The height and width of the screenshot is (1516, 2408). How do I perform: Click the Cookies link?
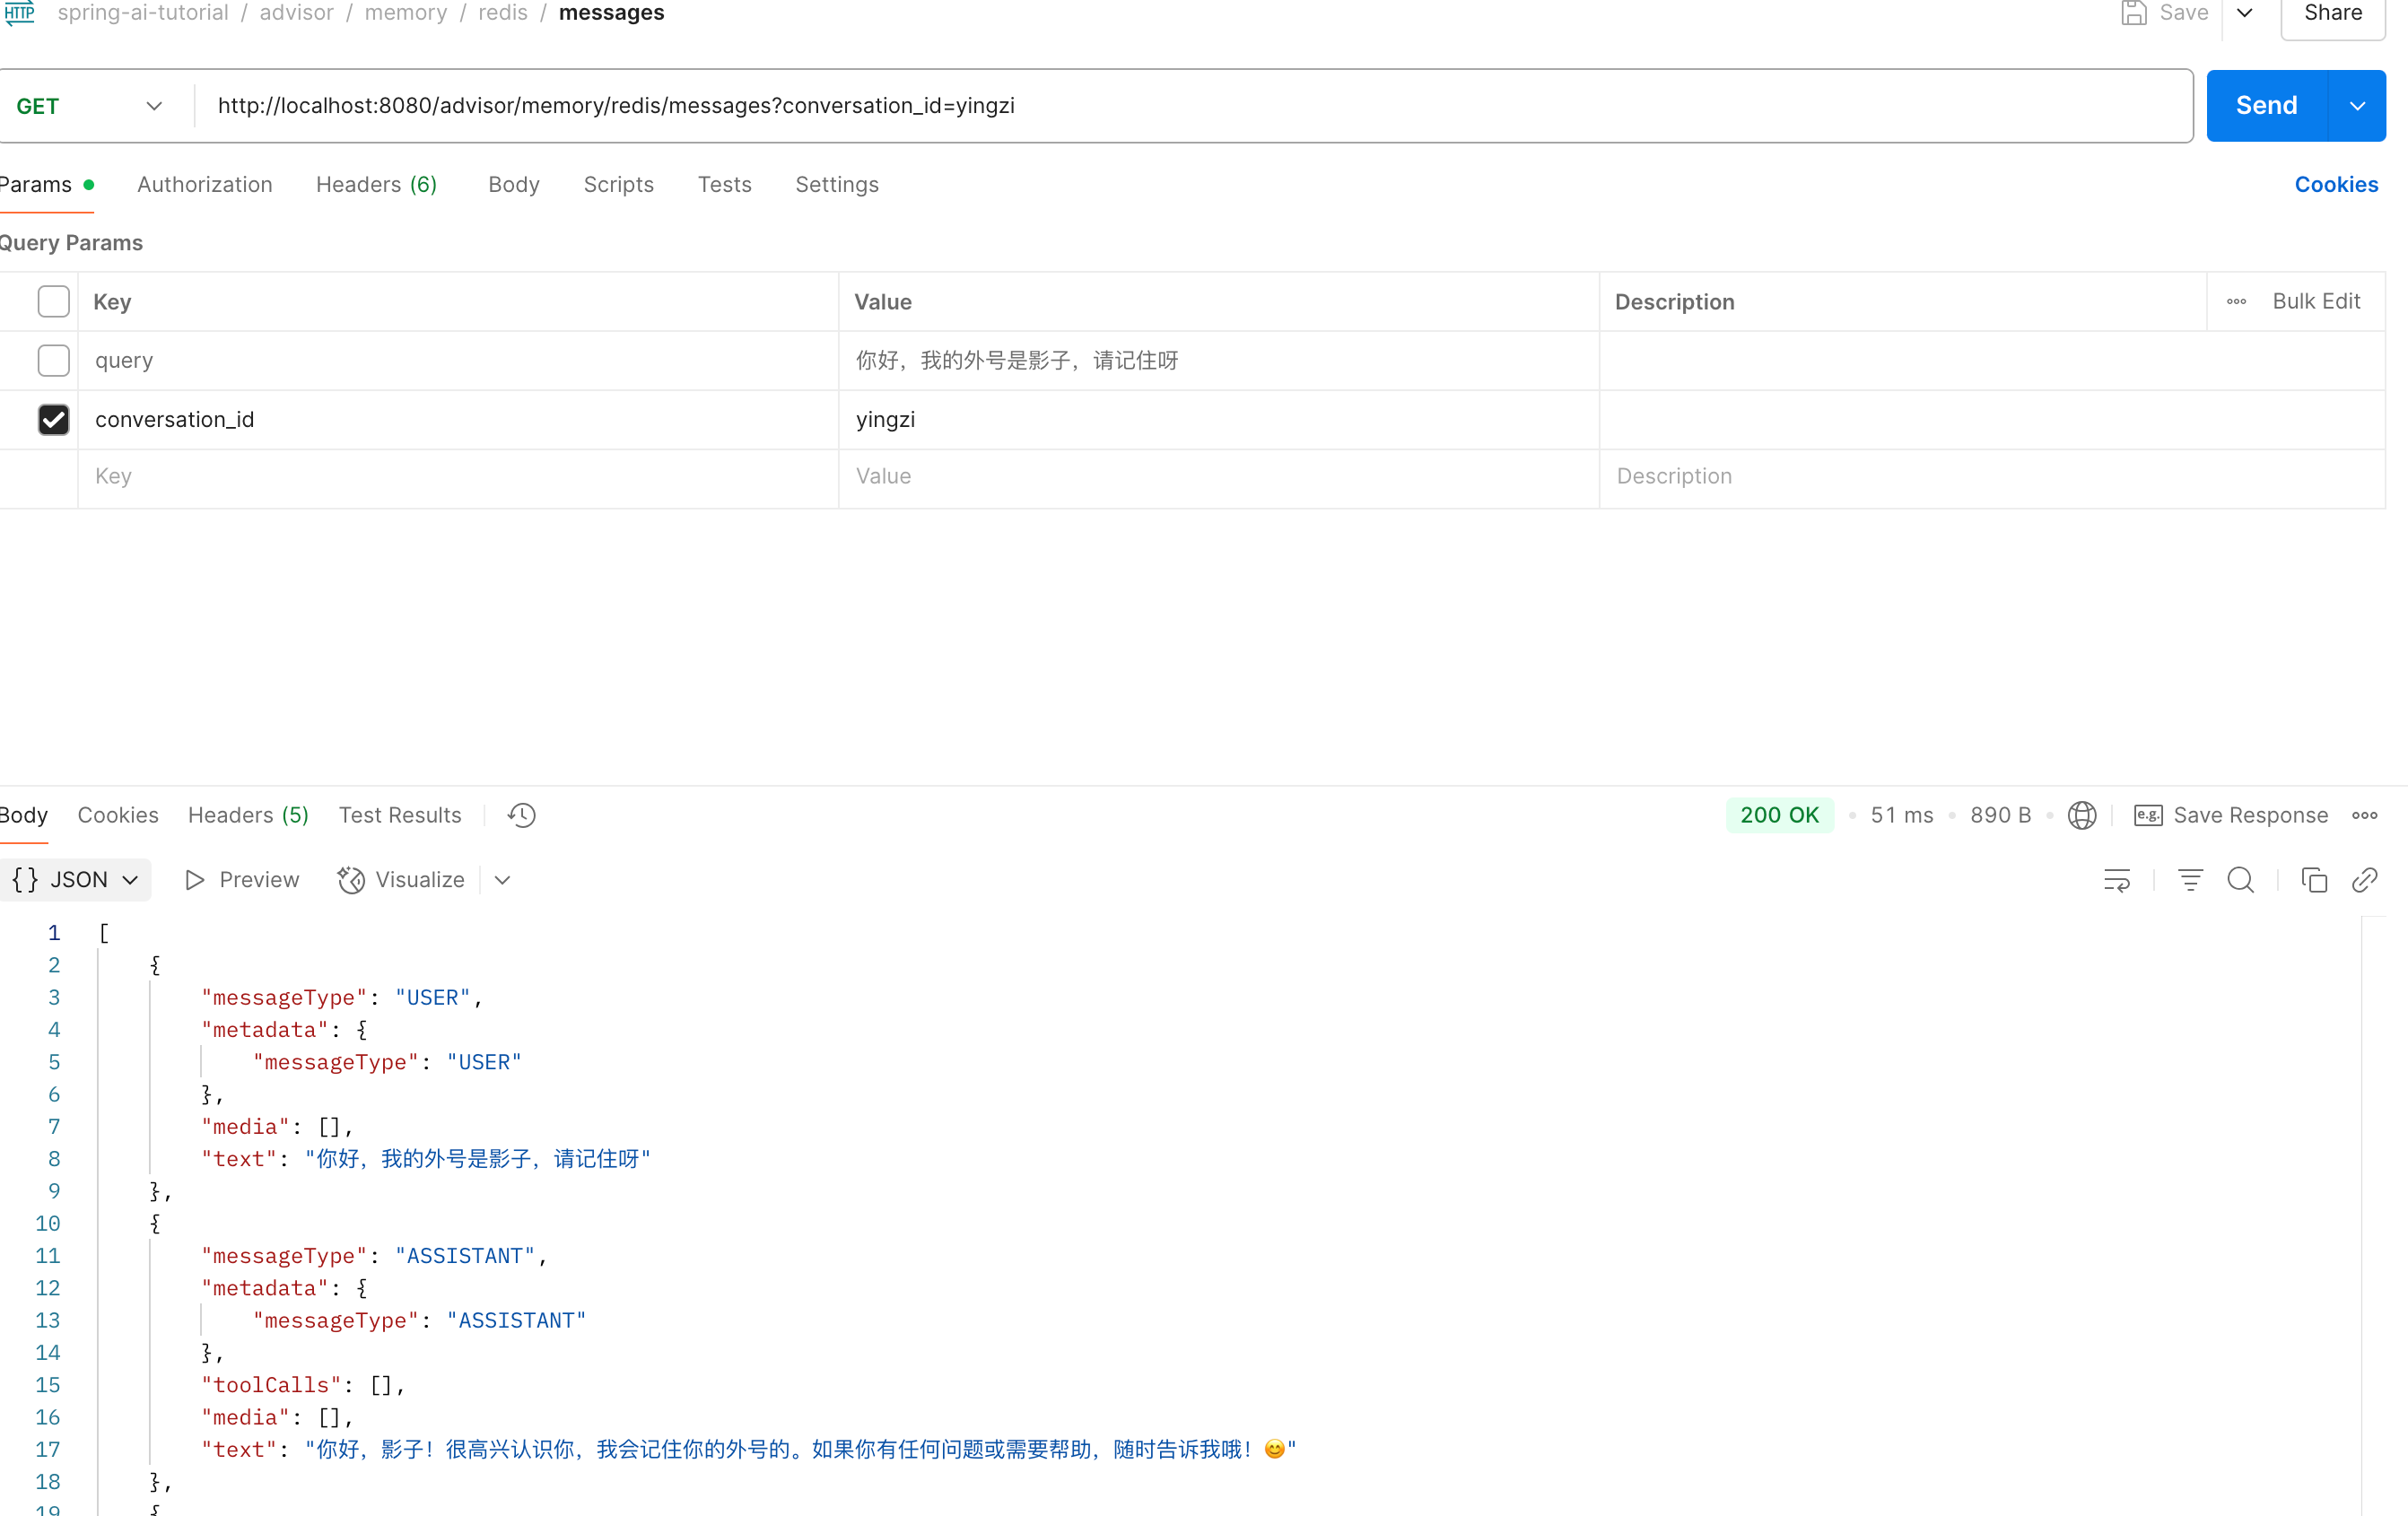[2336, 184]
